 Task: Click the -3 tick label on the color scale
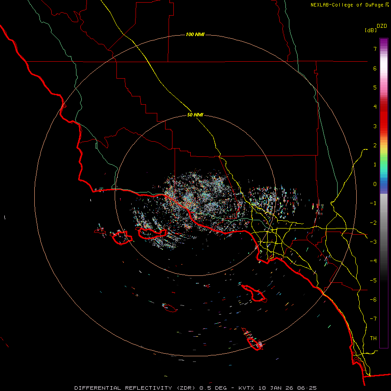point(373,242)
